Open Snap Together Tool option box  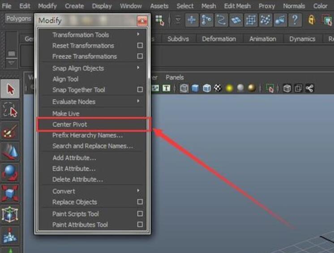point(140,90)
